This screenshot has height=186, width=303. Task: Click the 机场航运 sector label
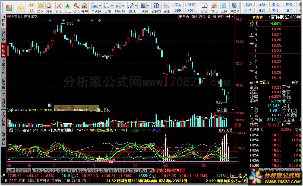(256, 130)
